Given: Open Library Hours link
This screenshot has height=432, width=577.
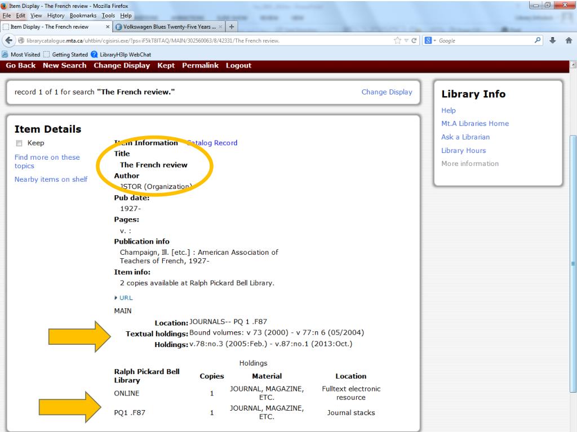Looking at the screenshot, I should click(463, 151).
